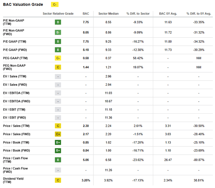Select the 3.25% BAC dividend yield value
215x188 pixels.
tap(86, 180)
